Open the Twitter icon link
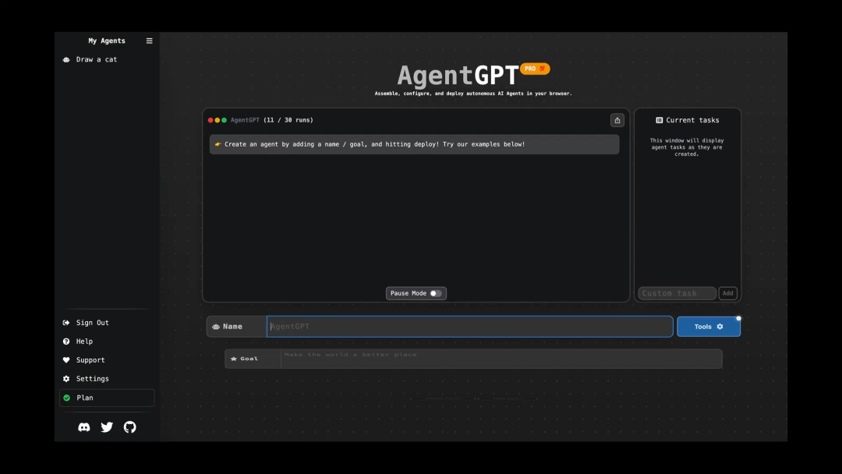 point(107,427)
